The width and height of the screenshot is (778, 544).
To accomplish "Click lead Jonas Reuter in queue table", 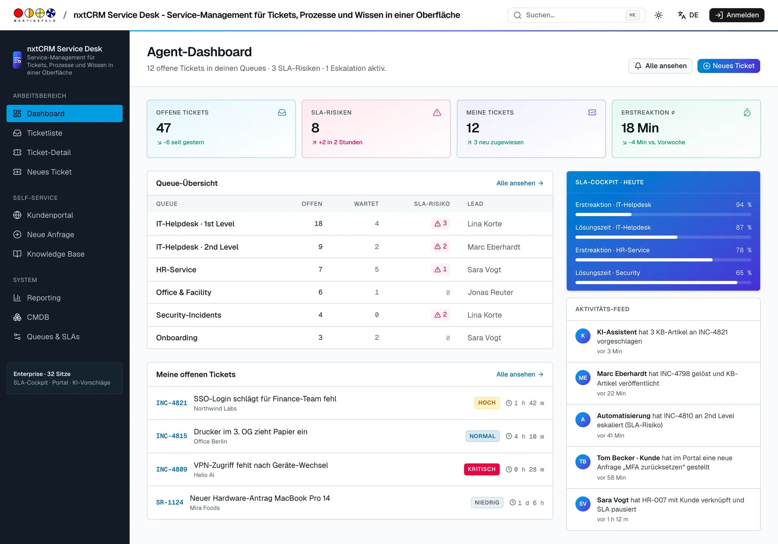I will [490, 292].
